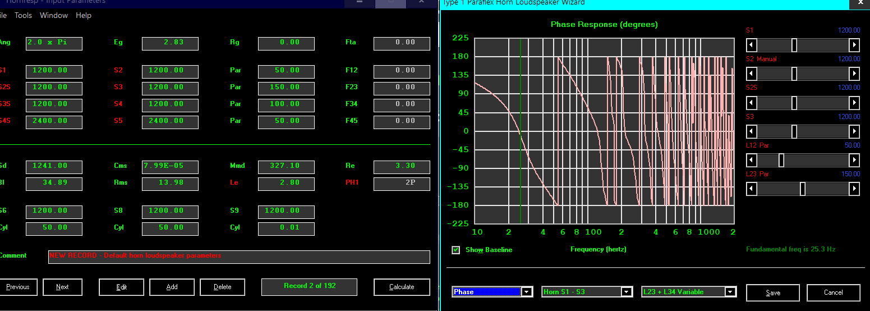Click the S2 Manual slider left arrow
The height and width of the screenshot is (311, 870).
click(x=752, y=74)
